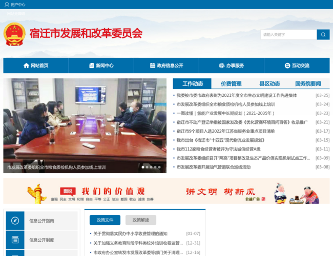
Task: Click the national emblem logo
Action: pyautogui.click(x=14, y=34)
